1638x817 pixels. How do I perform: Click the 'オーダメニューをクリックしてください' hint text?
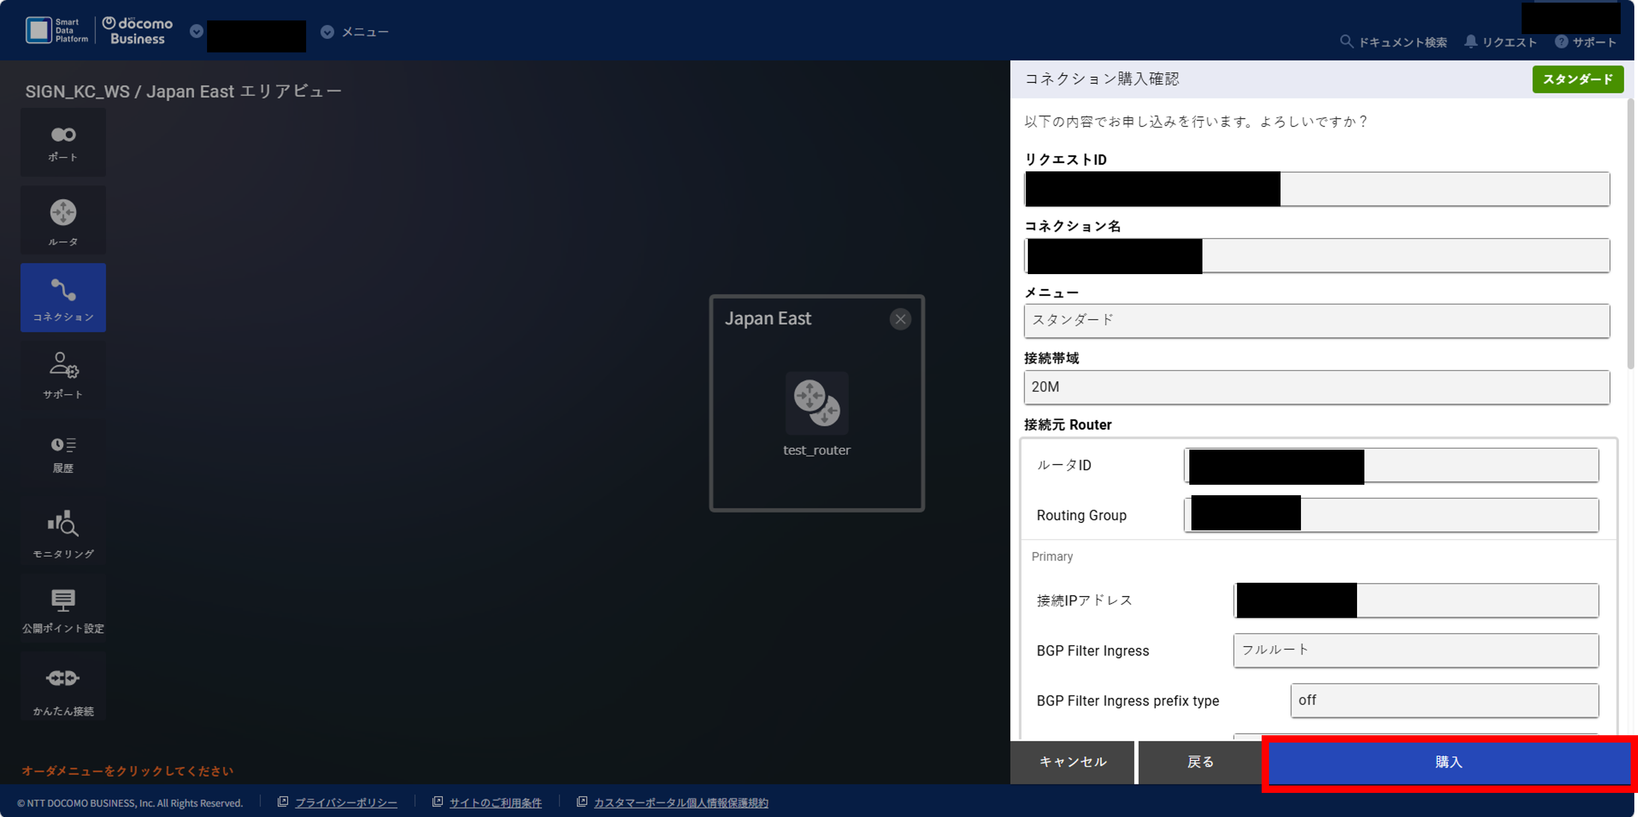point(128,771)
